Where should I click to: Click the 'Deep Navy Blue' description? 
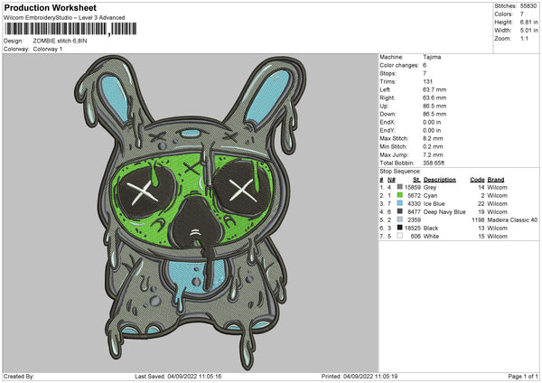[x=444, y=212]
